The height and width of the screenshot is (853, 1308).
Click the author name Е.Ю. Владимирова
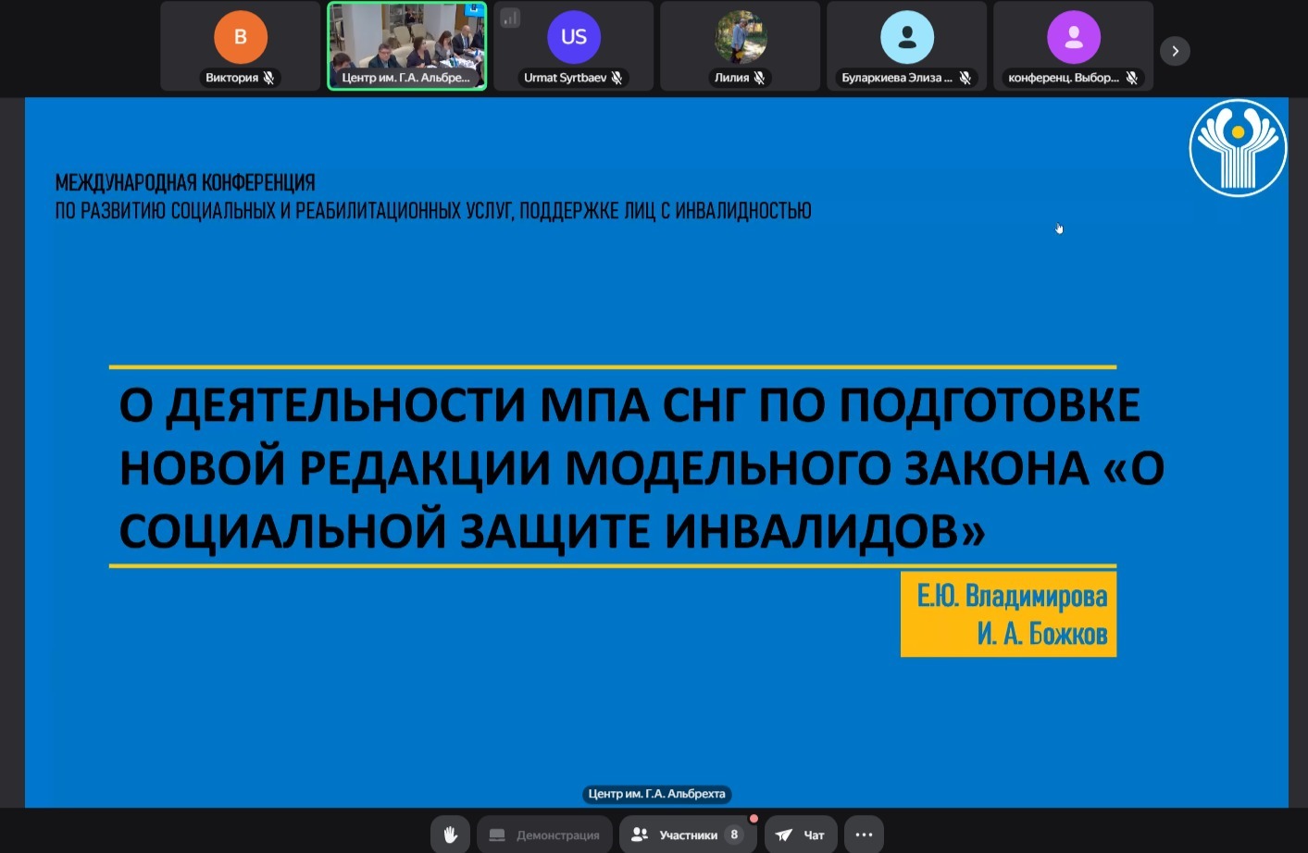point(1012,595)
